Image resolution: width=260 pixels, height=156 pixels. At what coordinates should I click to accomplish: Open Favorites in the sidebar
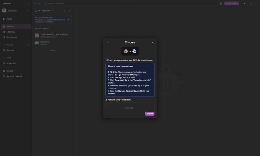[16, 32]
